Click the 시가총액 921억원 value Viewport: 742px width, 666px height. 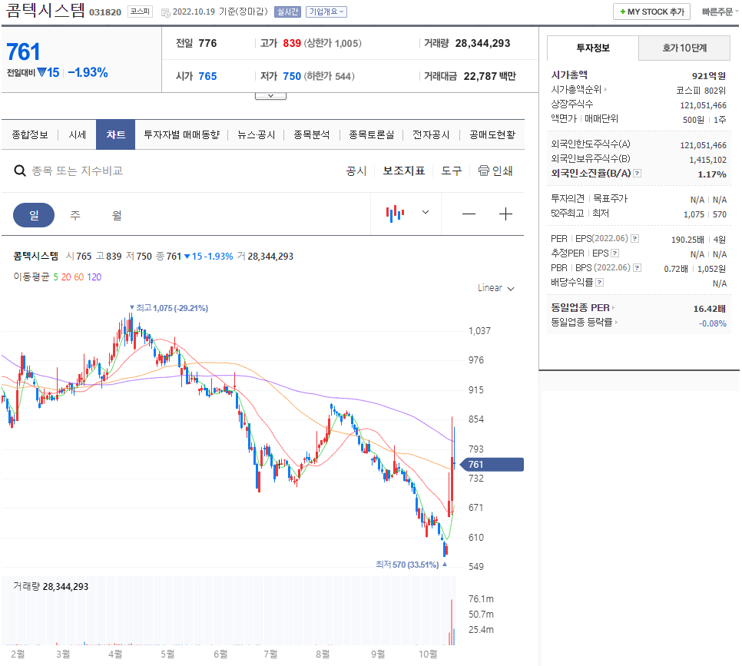click(708, 76)
